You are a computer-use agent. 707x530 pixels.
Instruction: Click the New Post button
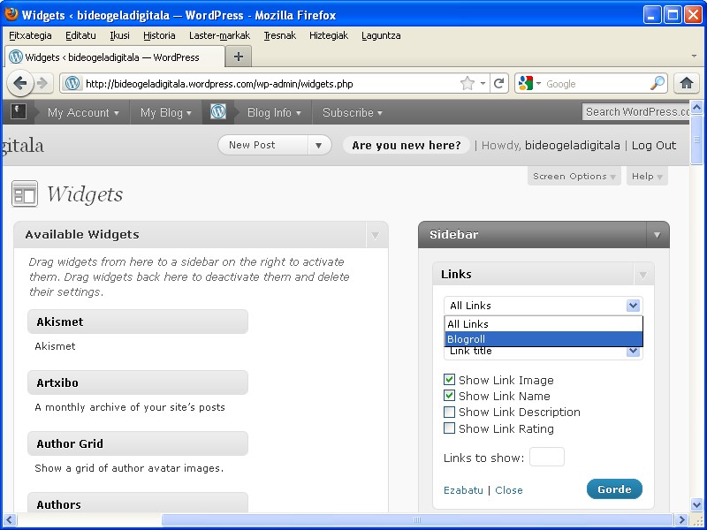point(263,145)
